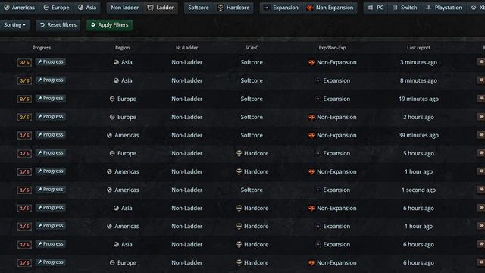
Task: Click the Asia globe icon in the first row
Action: 116,62
